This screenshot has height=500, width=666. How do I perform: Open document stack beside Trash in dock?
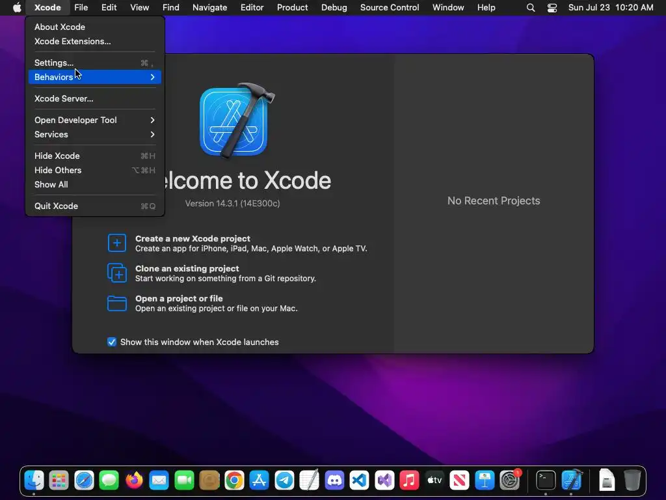(607, 480)
